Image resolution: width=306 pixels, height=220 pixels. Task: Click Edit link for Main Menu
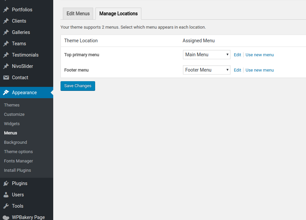[x=237, y=55]
